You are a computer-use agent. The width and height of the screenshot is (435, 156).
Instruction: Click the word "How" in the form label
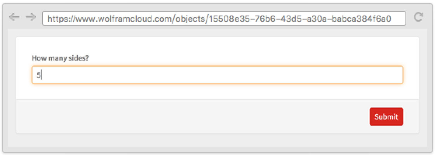point(38,58)
